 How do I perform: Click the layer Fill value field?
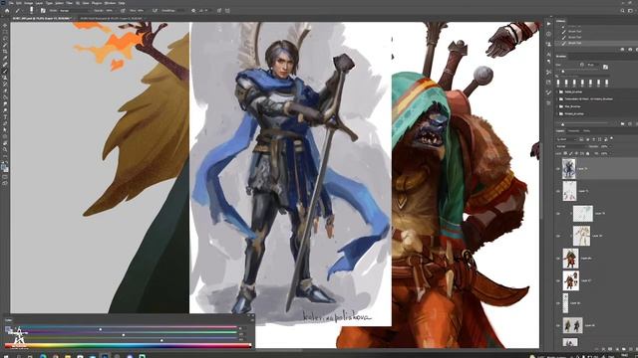[604, 153]
